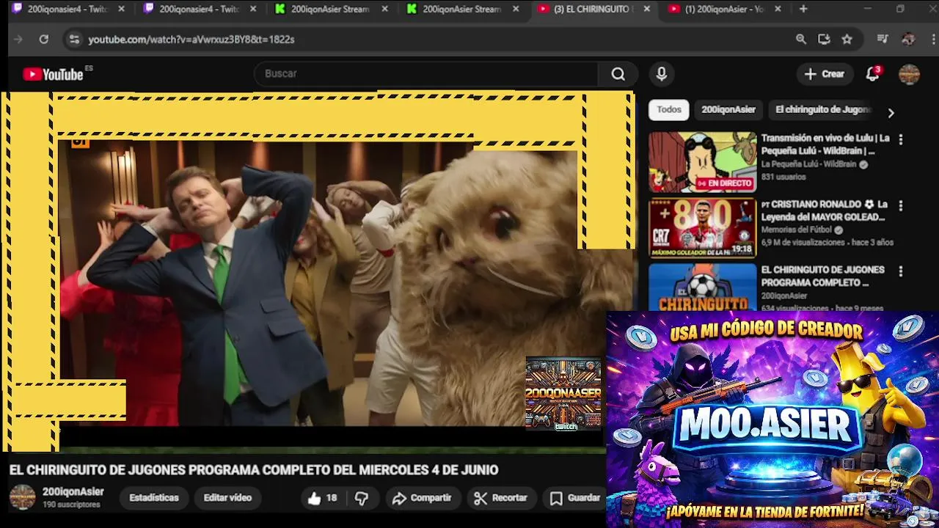Open a new browser tab
Viewport: 939px width, 528px height.
tap(803, 9)
